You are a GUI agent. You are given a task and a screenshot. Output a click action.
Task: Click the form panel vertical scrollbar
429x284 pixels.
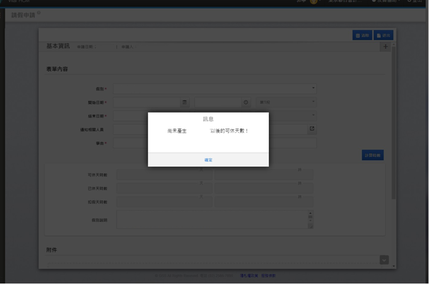tap(394, 123)
